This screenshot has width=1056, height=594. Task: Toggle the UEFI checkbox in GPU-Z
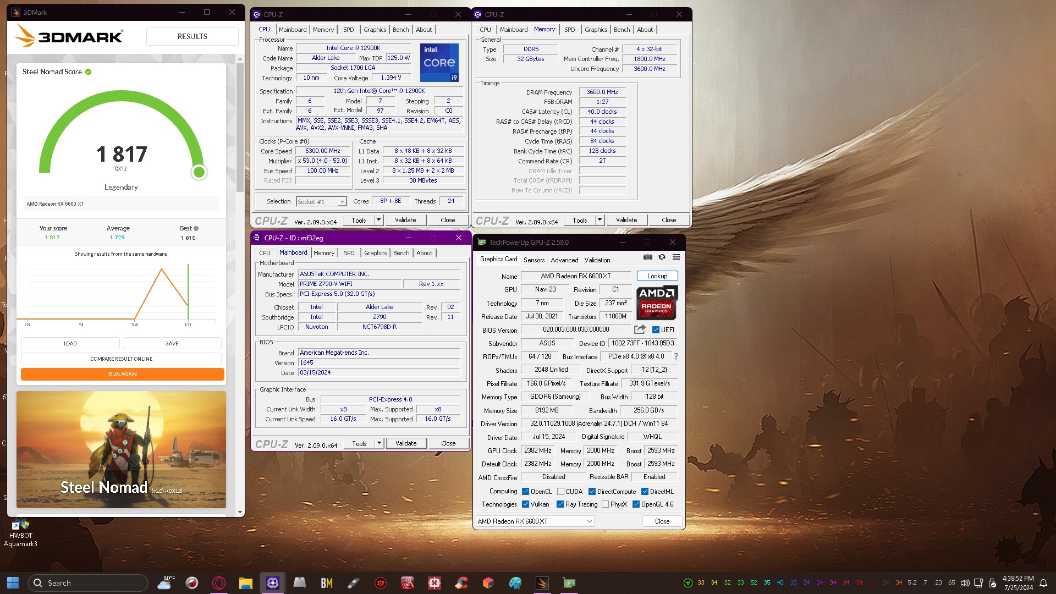[656, 330]
